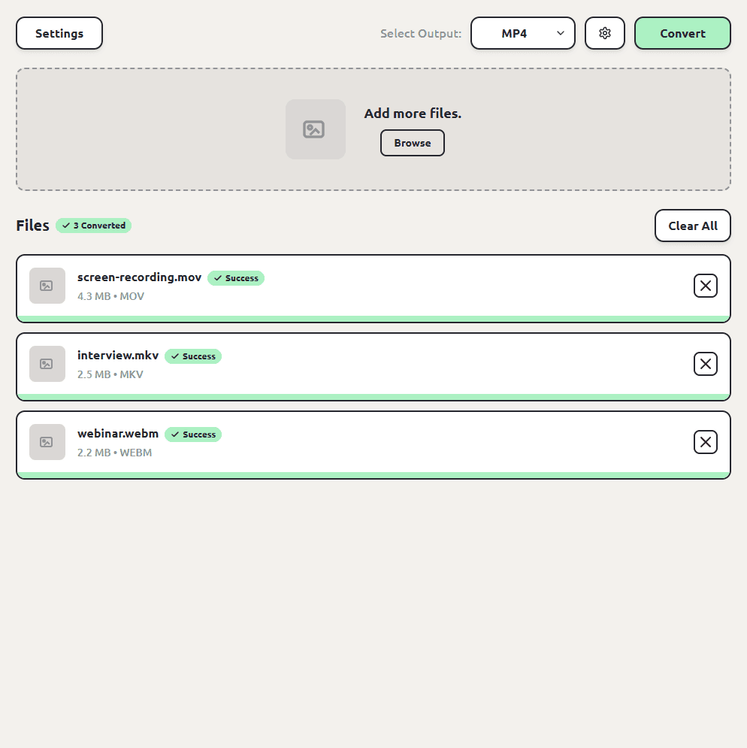Click the Success badge beside webinar.webm

(x=193, y=435)
